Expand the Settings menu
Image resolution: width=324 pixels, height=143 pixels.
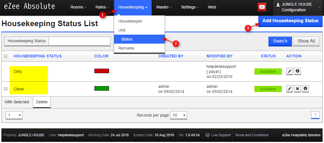[x=190, y=7]
